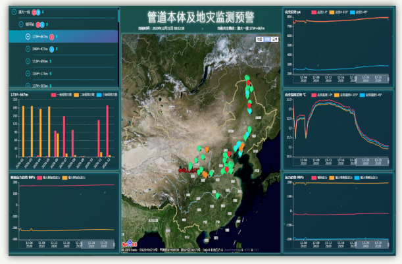Click red badge on station row under 漠大一线

pos(38,24)
